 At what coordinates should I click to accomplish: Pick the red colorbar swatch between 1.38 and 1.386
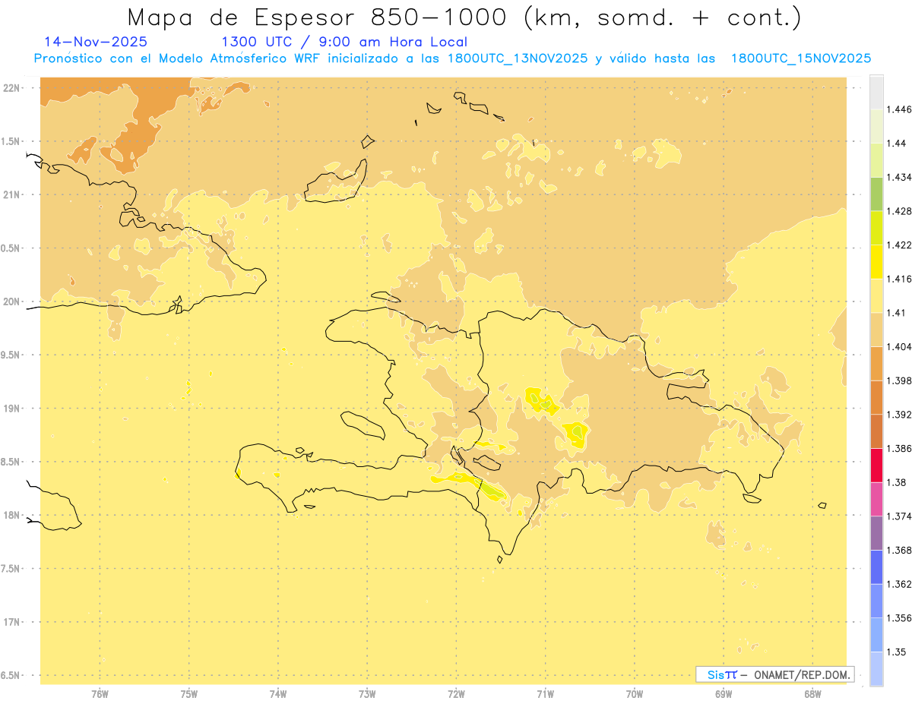click(x=876, y=466)
